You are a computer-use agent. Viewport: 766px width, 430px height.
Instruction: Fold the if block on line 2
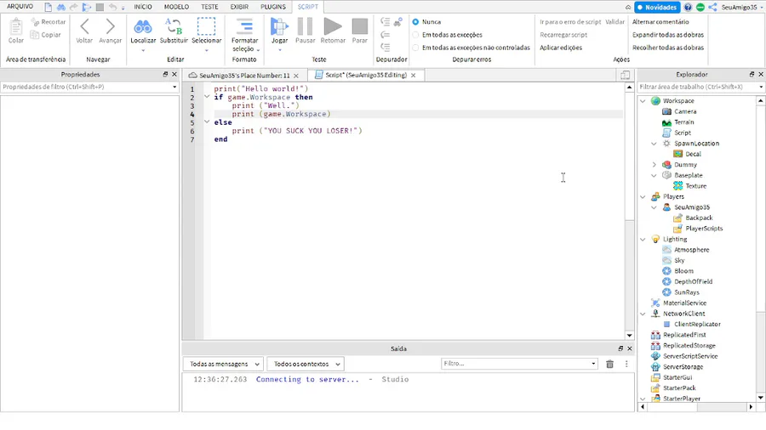[207, 97]
